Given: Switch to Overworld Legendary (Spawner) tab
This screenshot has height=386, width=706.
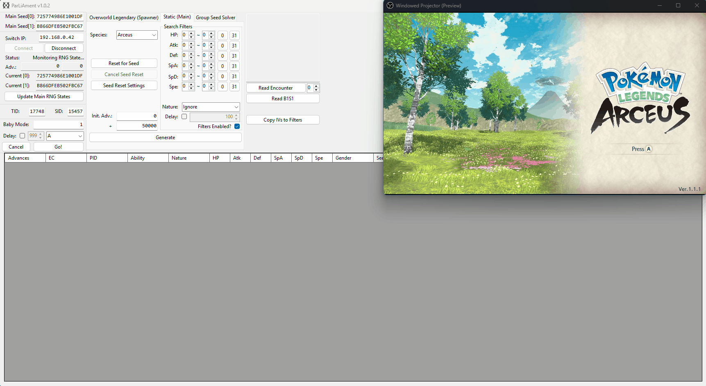Looking at the screenshot, I should pos(124,18).
